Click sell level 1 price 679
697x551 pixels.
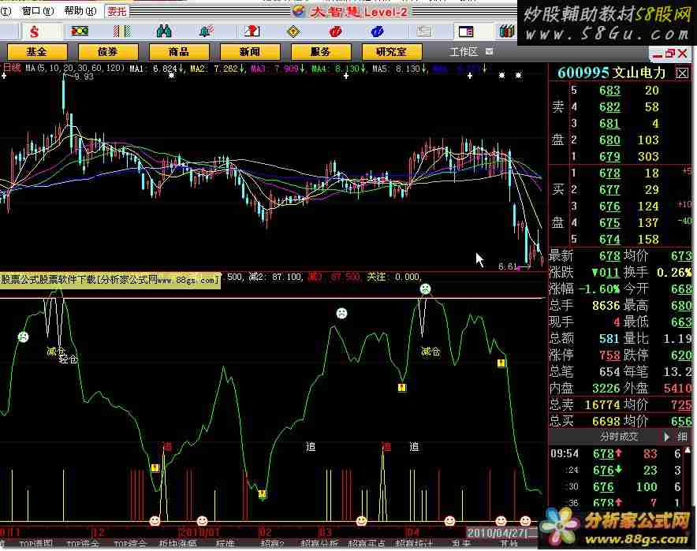point(609,156)
